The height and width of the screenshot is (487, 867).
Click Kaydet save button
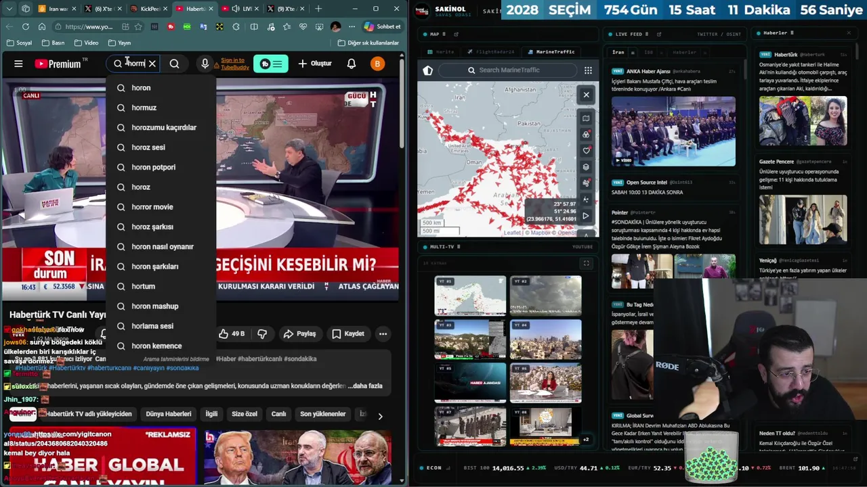pos(348,333)
